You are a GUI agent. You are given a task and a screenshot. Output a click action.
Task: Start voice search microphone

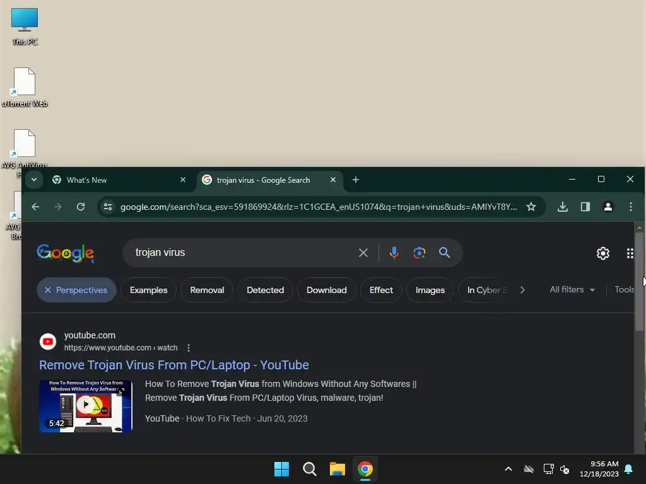394,253
